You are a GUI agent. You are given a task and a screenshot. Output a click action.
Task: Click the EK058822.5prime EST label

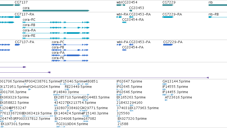coord(14,103)
